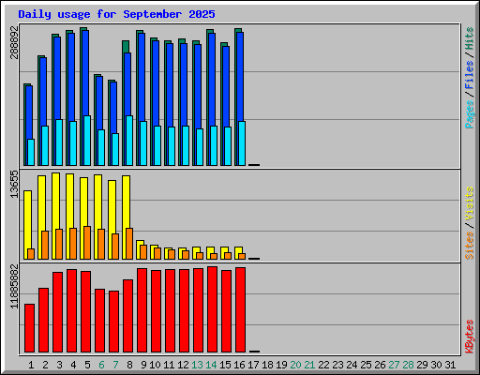Click the 288892 hits axis value
Viewport: 480px width, 375px height.
click(x=14, y=42)
